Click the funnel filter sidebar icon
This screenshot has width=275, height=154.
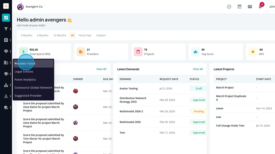tap(6, 29)
